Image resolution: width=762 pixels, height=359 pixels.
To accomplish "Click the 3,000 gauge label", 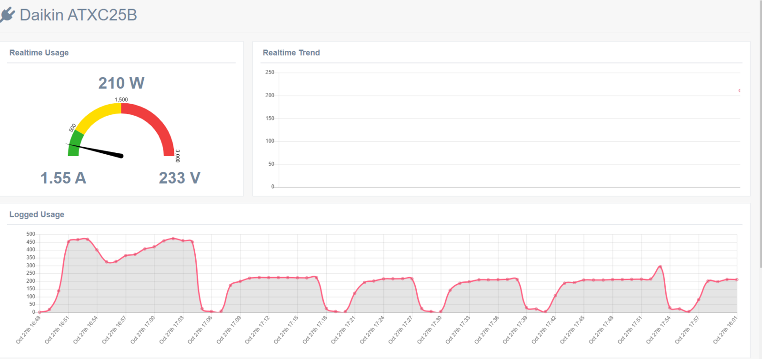I will pyautogui.click(x=178, y=156).
